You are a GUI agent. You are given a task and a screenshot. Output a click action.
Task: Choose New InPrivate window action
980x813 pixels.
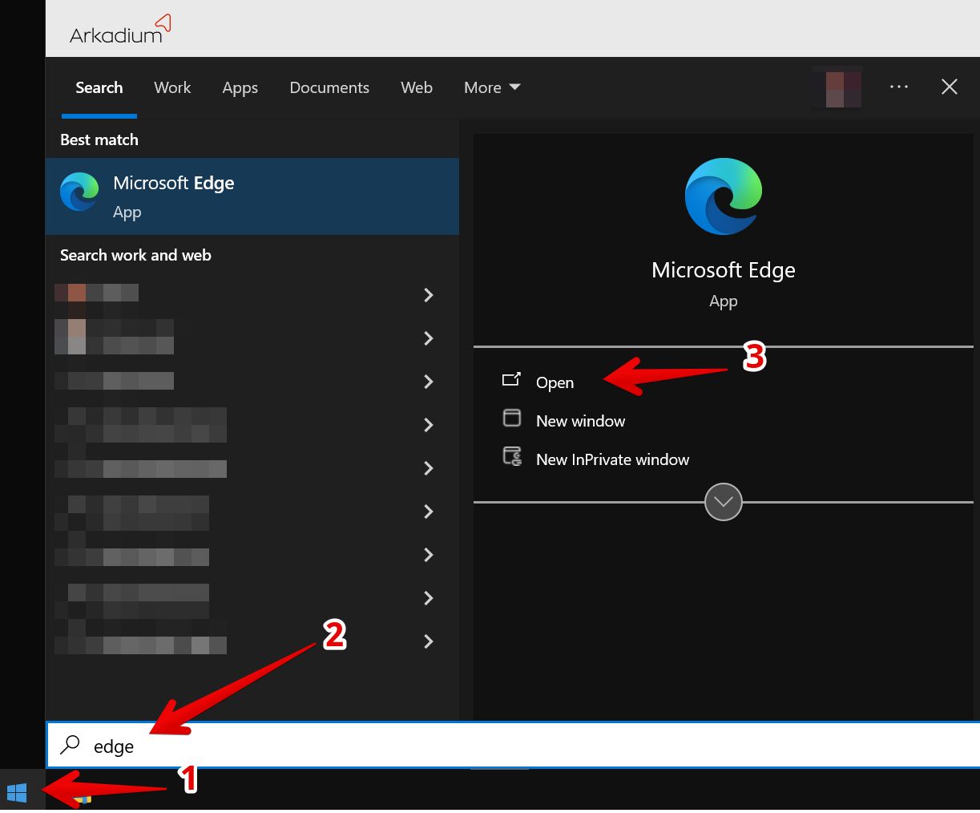612,459
